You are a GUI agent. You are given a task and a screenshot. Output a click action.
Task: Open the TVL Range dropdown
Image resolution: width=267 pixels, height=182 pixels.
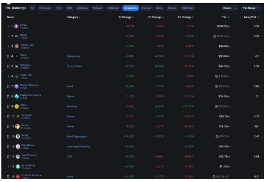point(251,8)
